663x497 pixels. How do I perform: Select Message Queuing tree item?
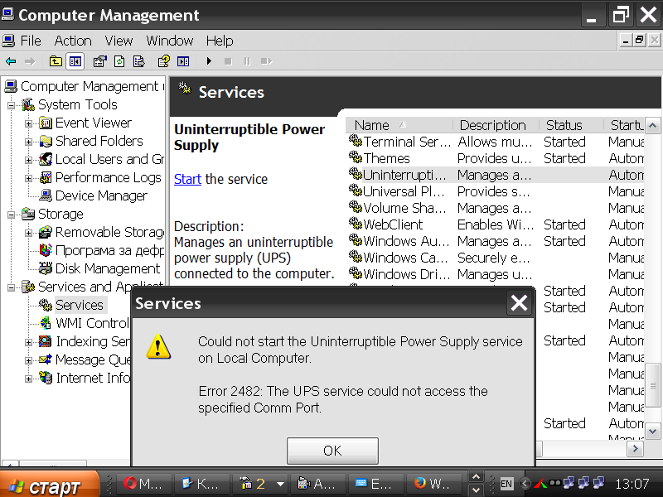93,359
